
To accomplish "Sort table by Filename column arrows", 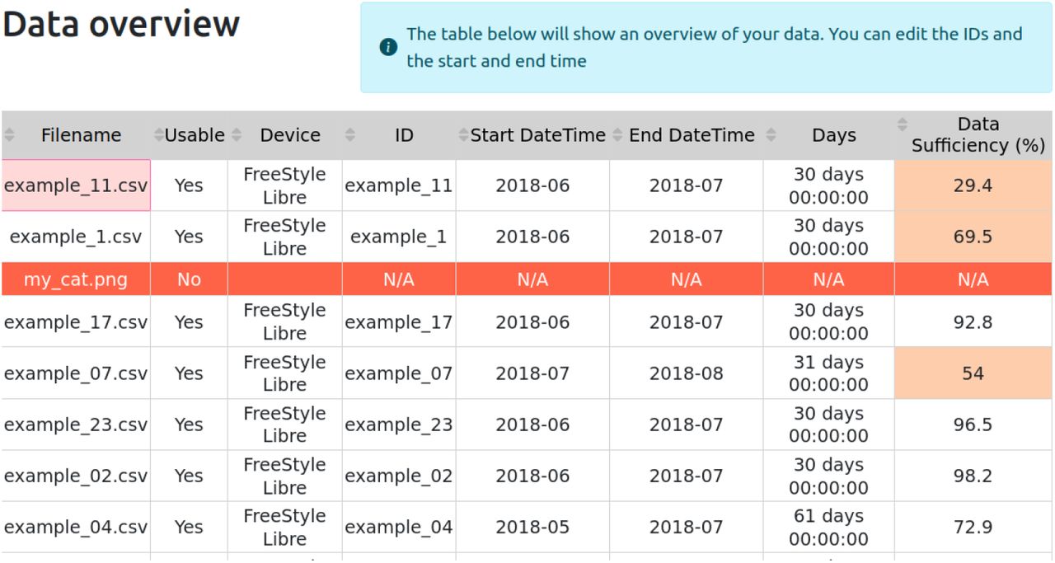I will [9, 135].
